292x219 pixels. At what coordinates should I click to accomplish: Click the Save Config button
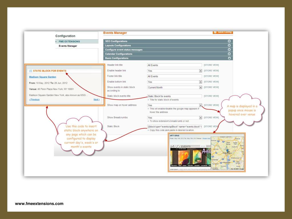[223, 32]
